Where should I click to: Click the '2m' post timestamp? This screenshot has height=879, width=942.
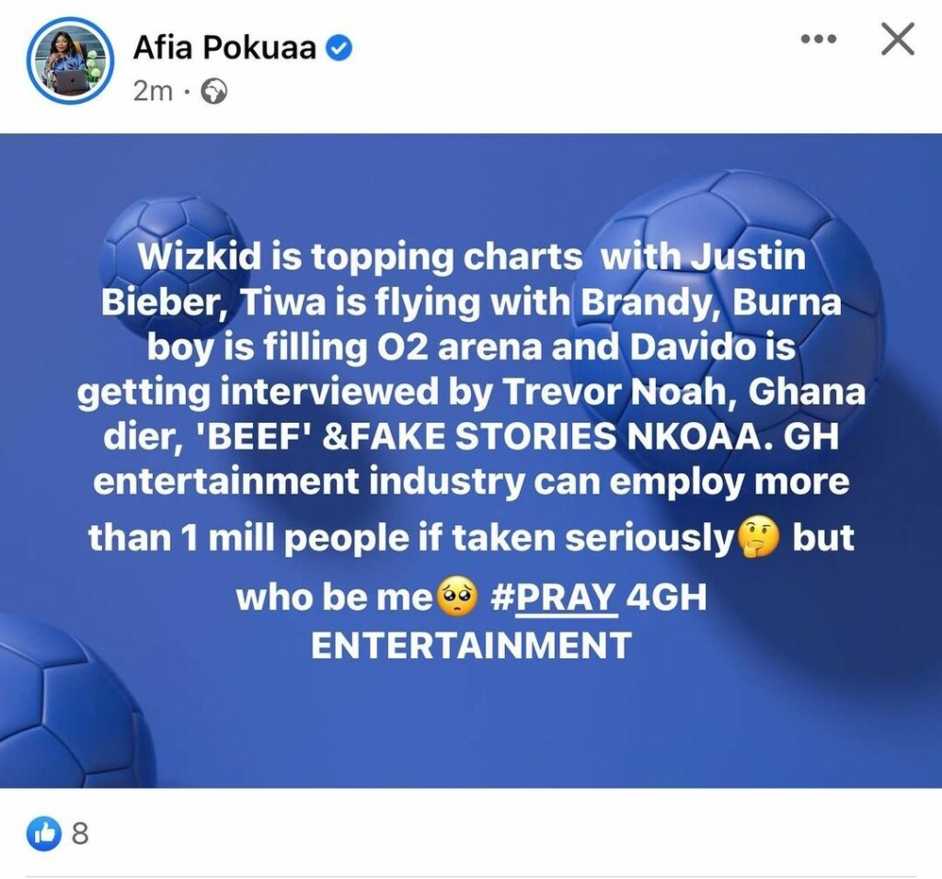(153, 92)
